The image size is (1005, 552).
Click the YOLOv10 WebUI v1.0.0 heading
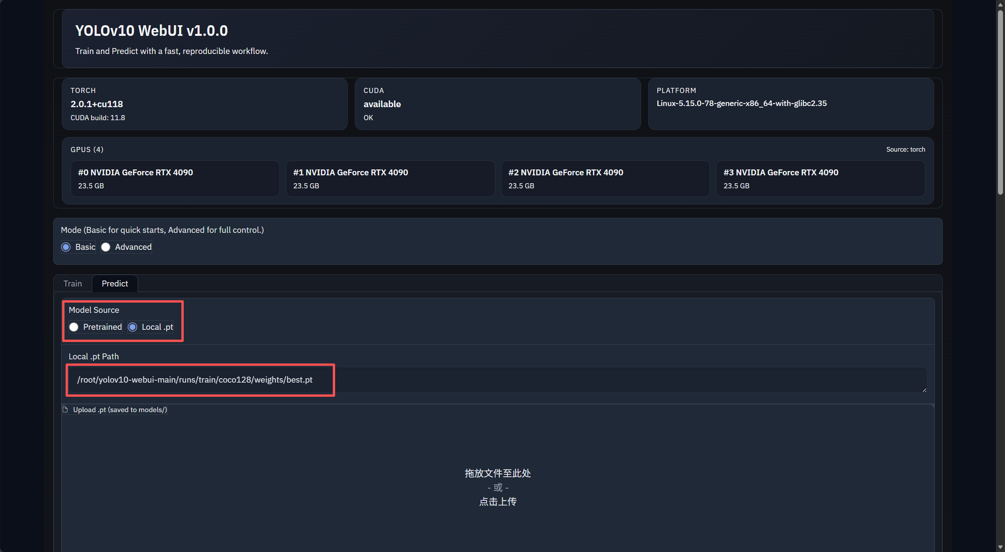[x=151, y=31]
